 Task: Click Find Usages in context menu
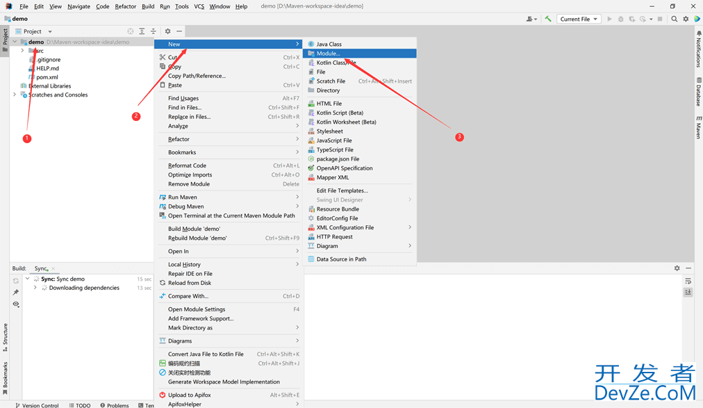229,98
